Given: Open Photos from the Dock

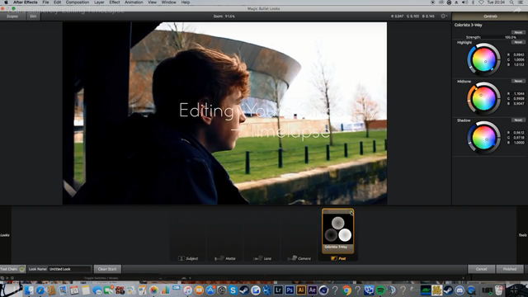Looking at the screenshot, I should tap(153, 290).
